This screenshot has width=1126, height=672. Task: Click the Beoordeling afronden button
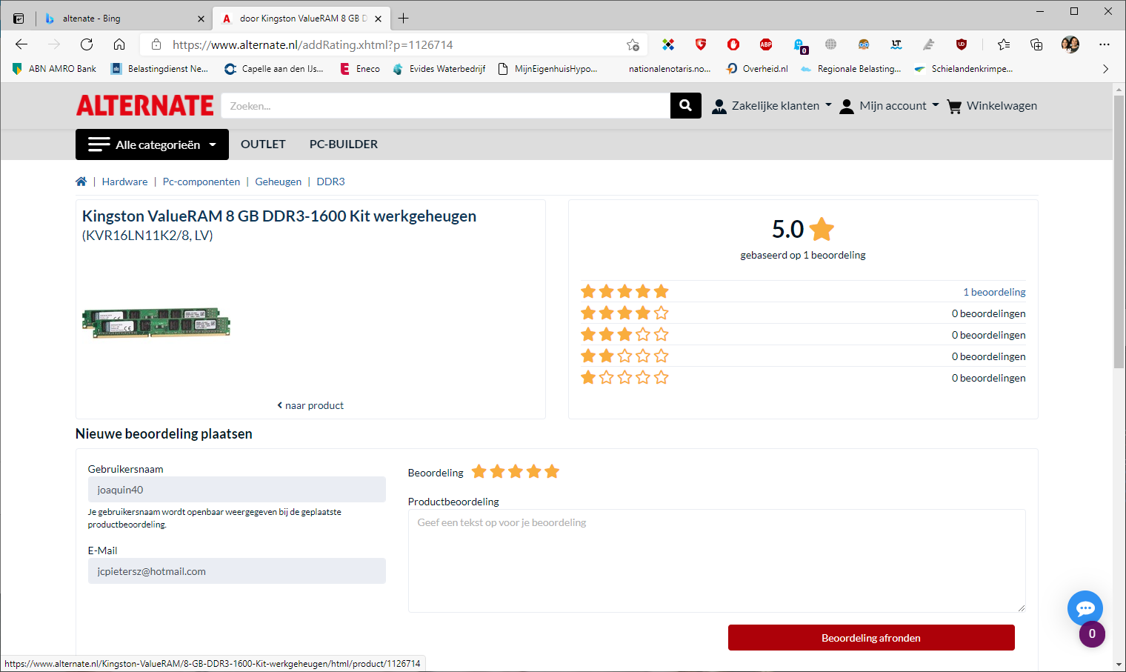pyautogui.click(x=871, y=637)
